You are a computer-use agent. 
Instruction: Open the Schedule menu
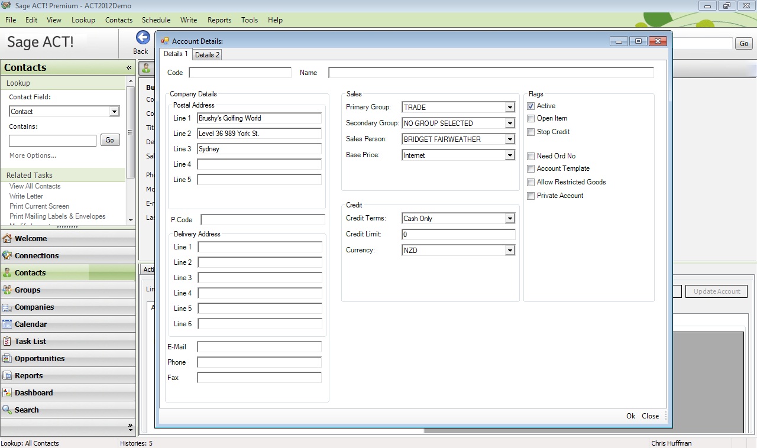pyautogui.click(x=156, y=20)
